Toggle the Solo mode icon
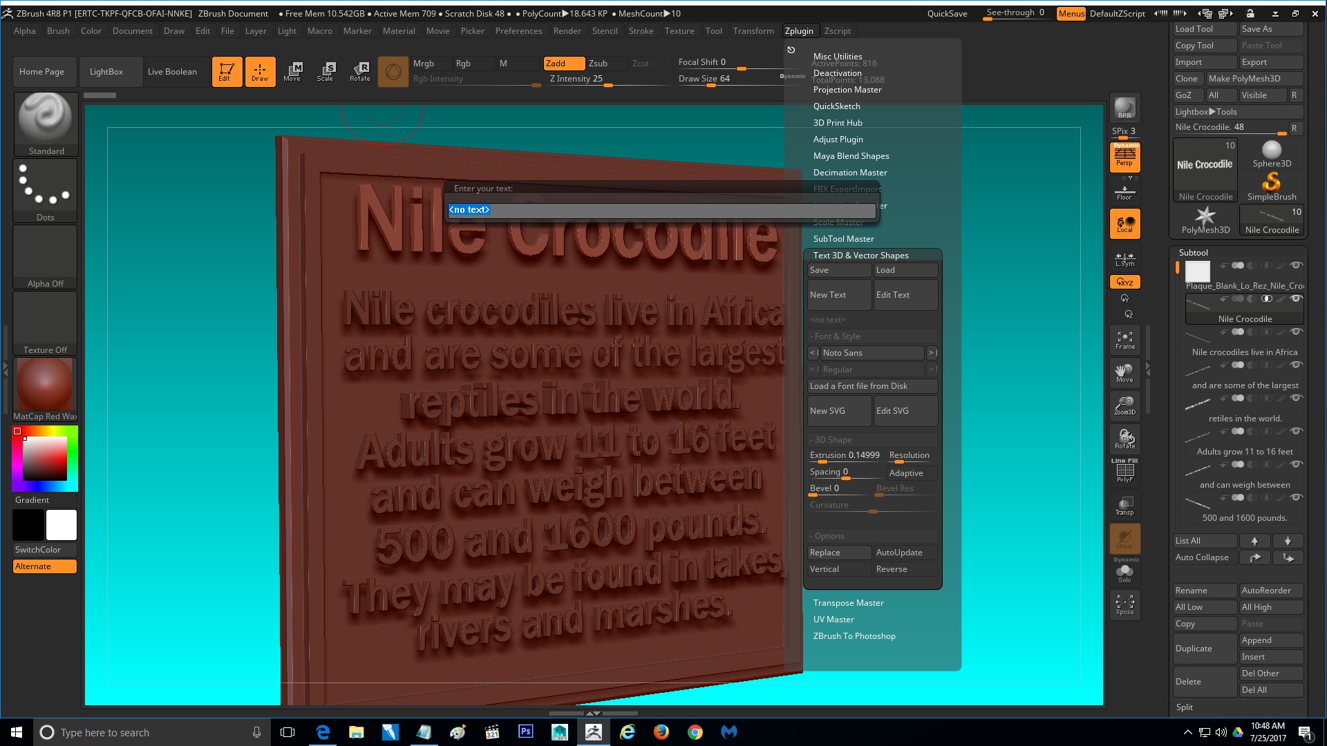Screen dimensions: 1327x746 1124,573
